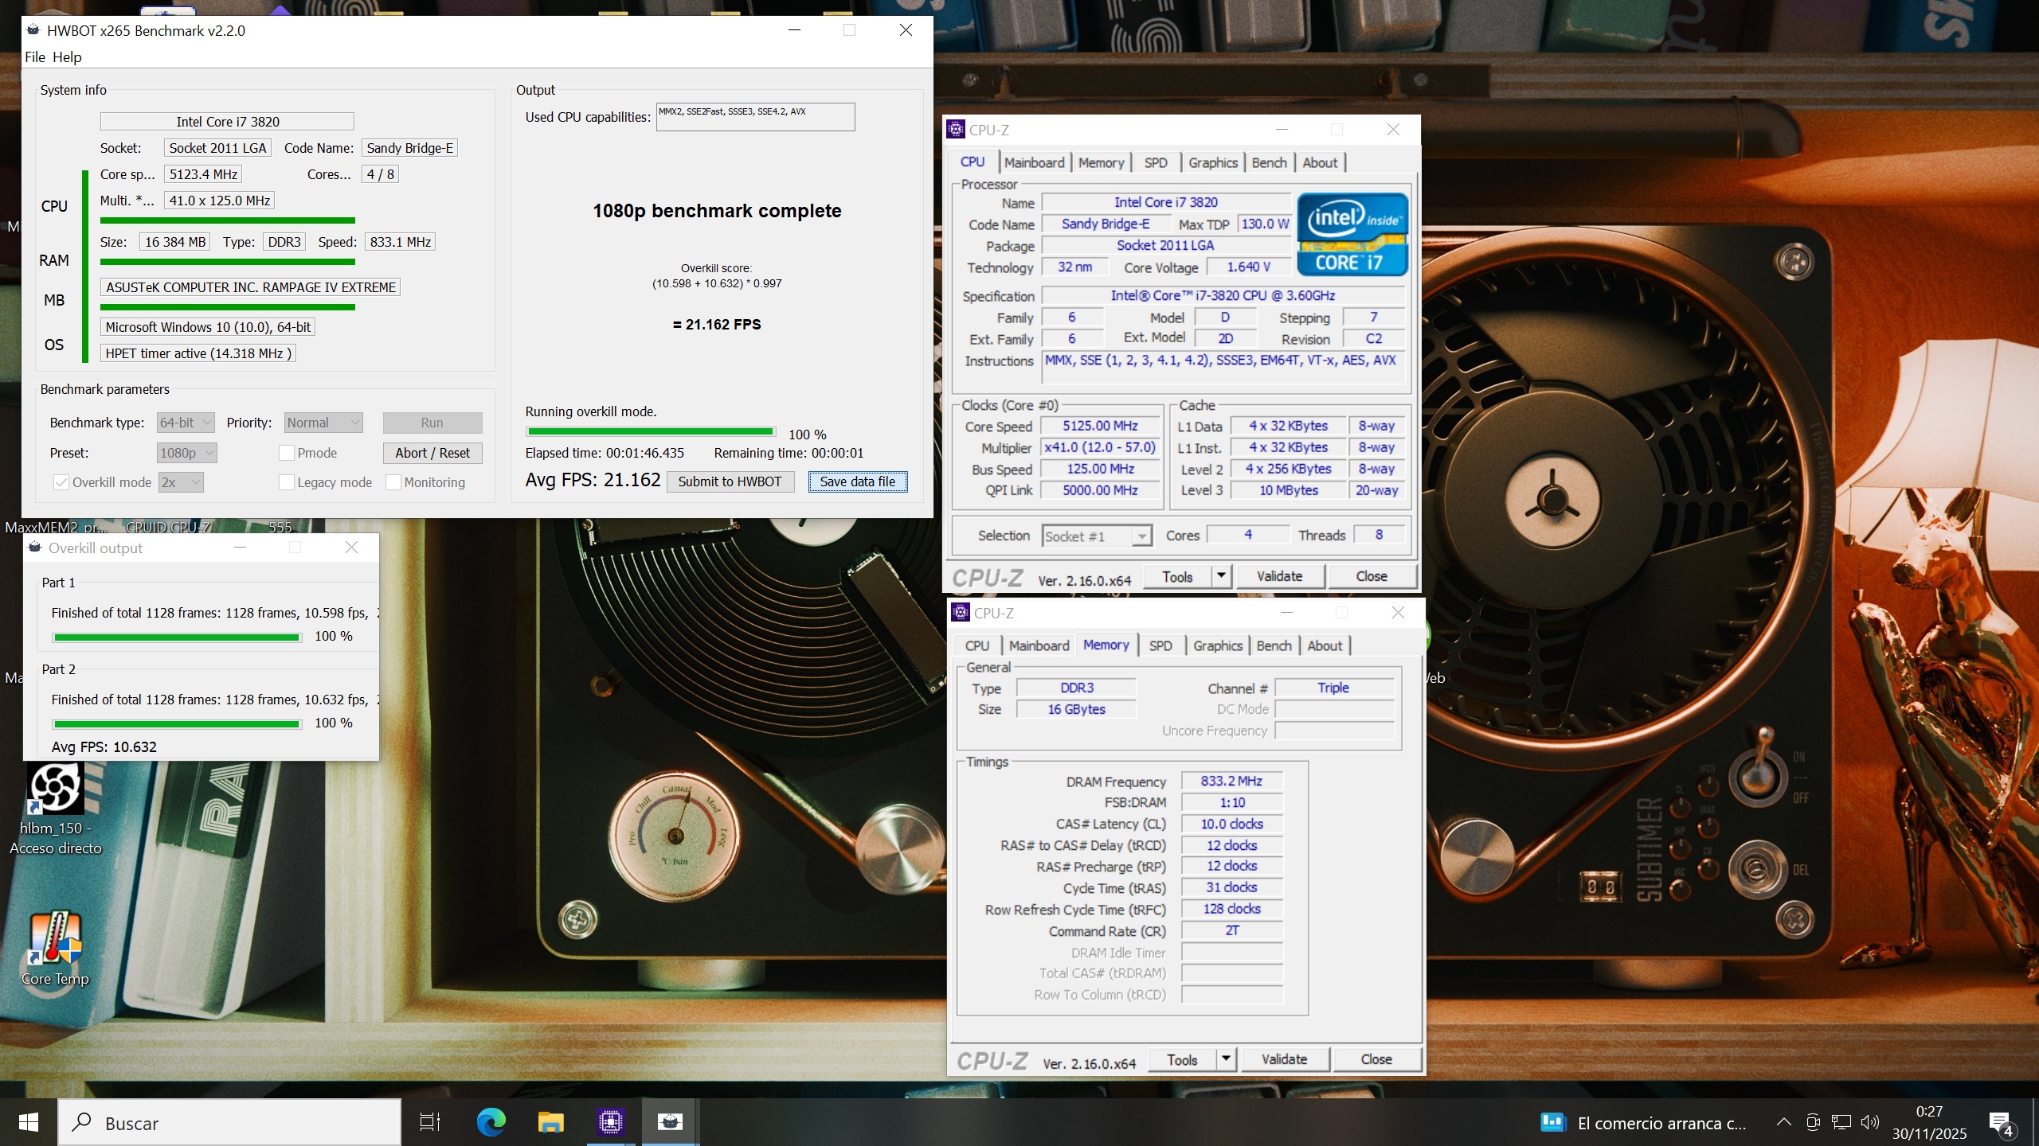Click the Task View taskbar icon
This screenshot has width=2039, height=1146.
430,1122
